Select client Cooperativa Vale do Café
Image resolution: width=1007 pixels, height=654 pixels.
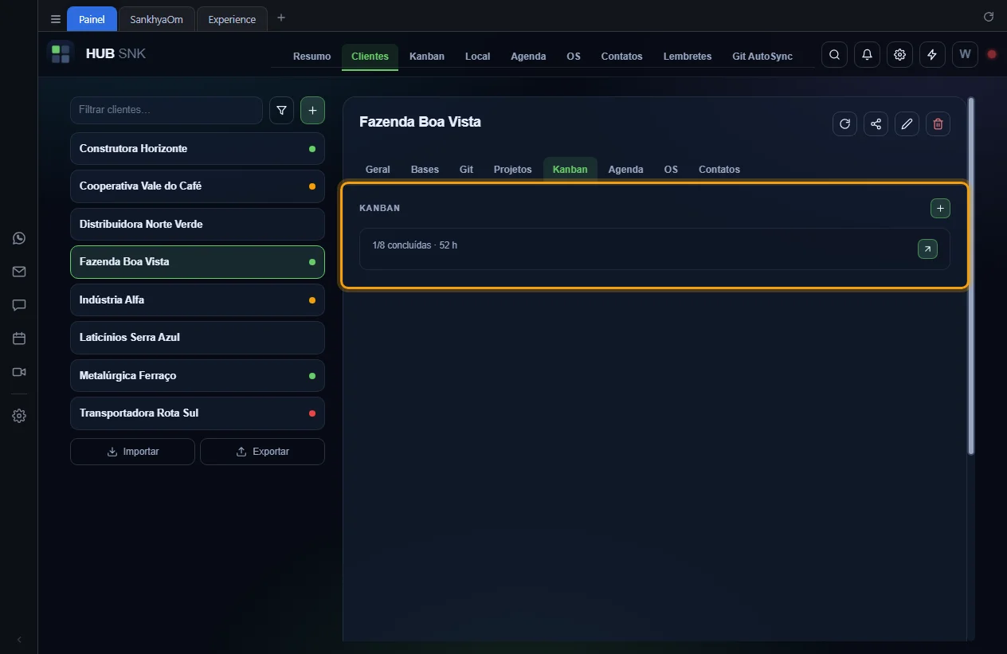(198, 186)
